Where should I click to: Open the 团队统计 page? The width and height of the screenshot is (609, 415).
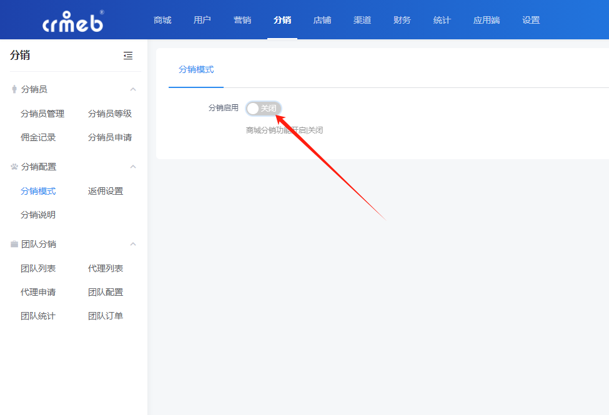[38, 316]
